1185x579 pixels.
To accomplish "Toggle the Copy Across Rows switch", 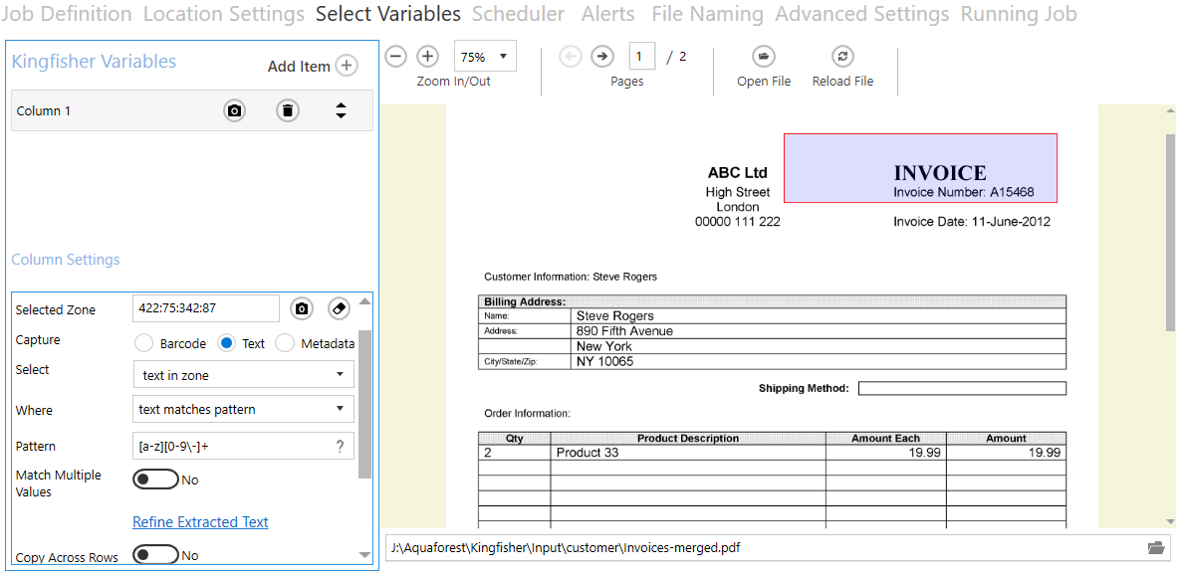I will point(155,555).
